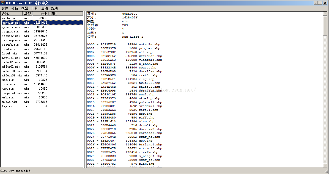Select sidec02.mix file
Screen dimensions: 329x174
coord(42,67)
